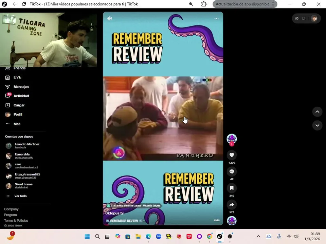Open the spinning sound disc below share
326x244 pixels.
pos(232,221)
